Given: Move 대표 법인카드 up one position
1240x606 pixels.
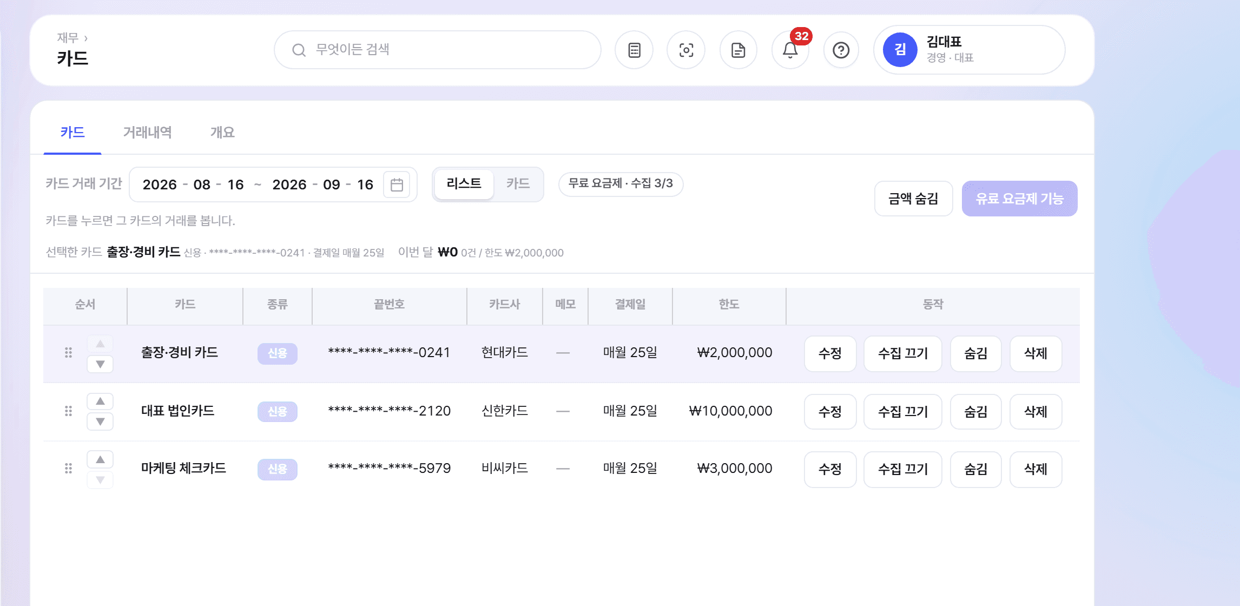Looking at the screenshot, I should tap(100, 401).
